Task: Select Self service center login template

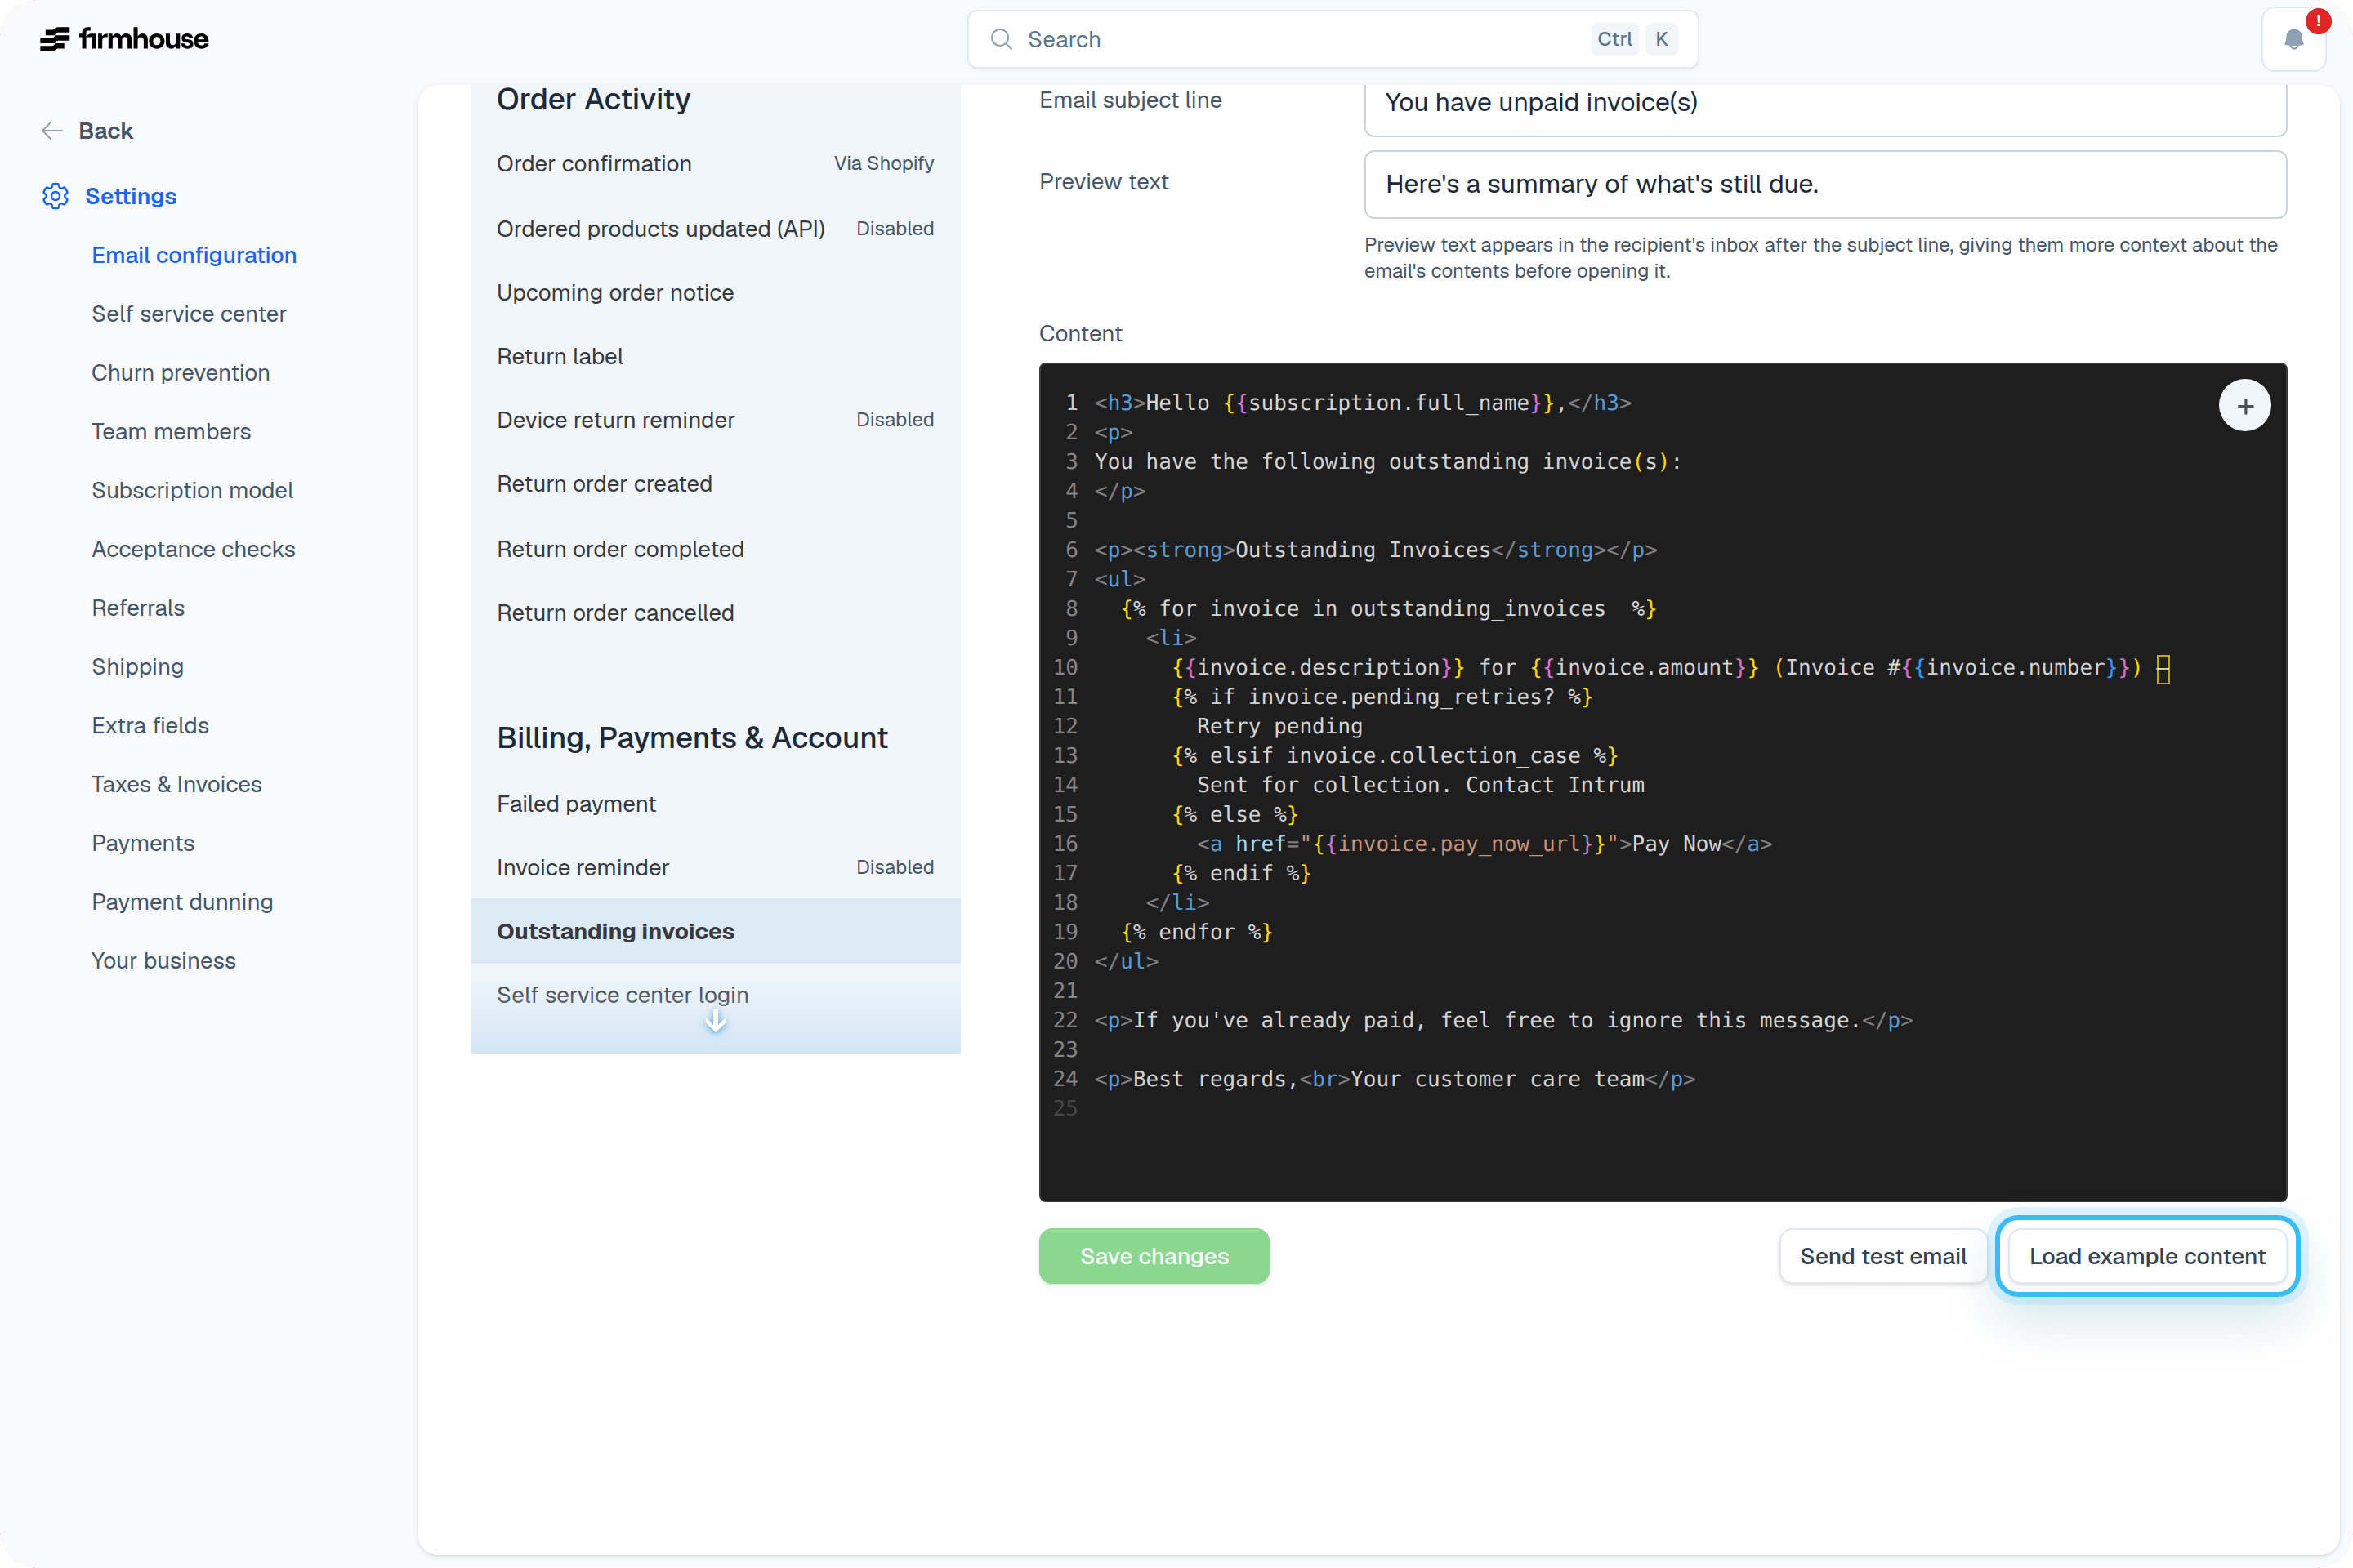Action: click(716, 995)
